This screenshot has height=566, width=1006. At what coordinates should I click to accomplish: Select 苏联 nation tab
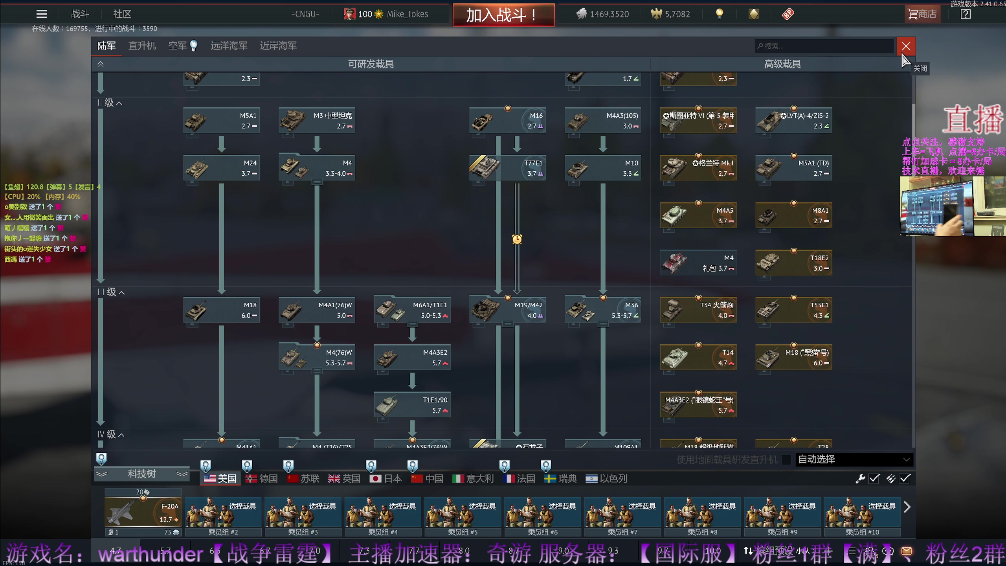point(303,479)
